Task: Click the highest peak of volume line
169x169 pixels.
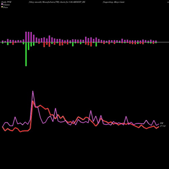Action: click(33, 91)
